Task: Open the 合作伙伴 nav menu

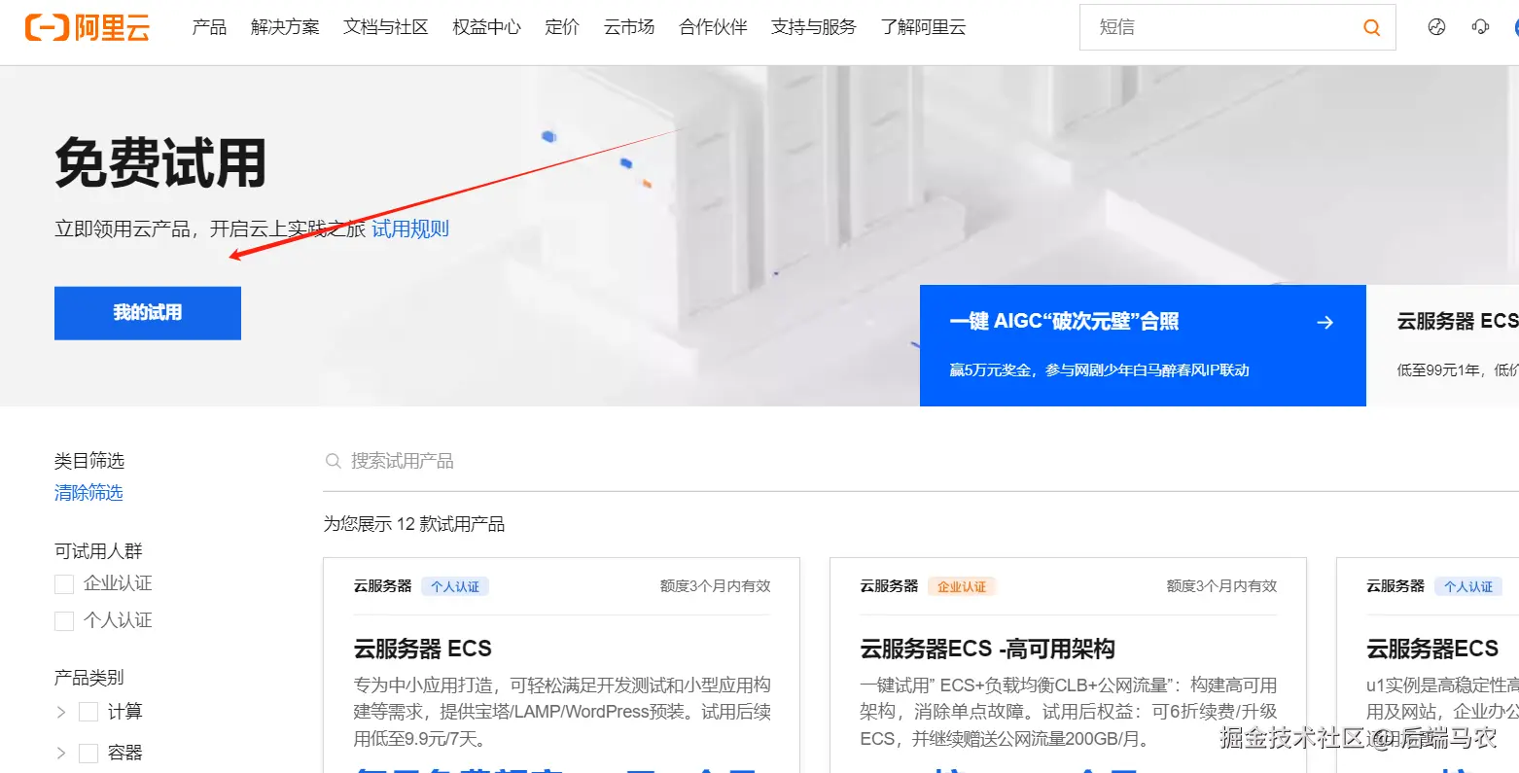Action: tap(713, 27)
